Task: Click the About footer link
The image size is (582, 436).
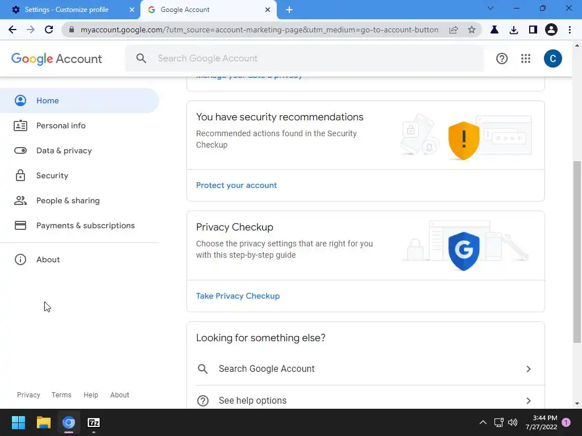Action: [x=119, y=395]
